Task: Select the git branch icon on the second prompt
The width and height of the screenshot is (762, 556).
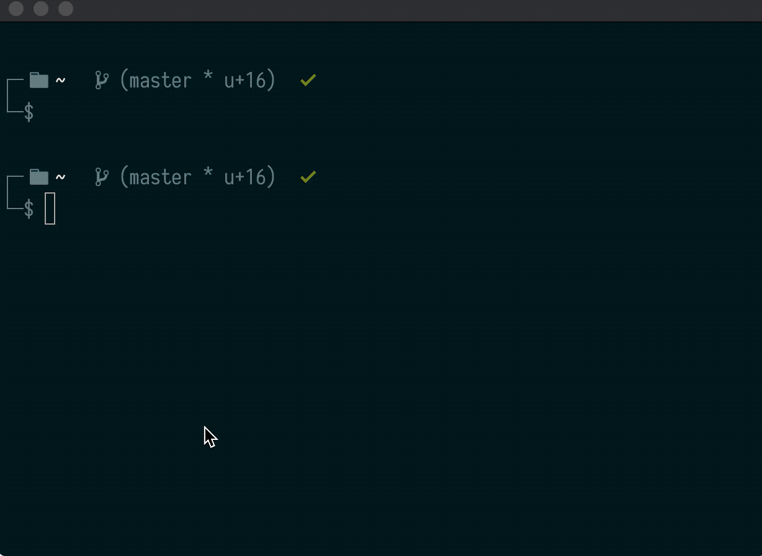Action: (101, 177)
